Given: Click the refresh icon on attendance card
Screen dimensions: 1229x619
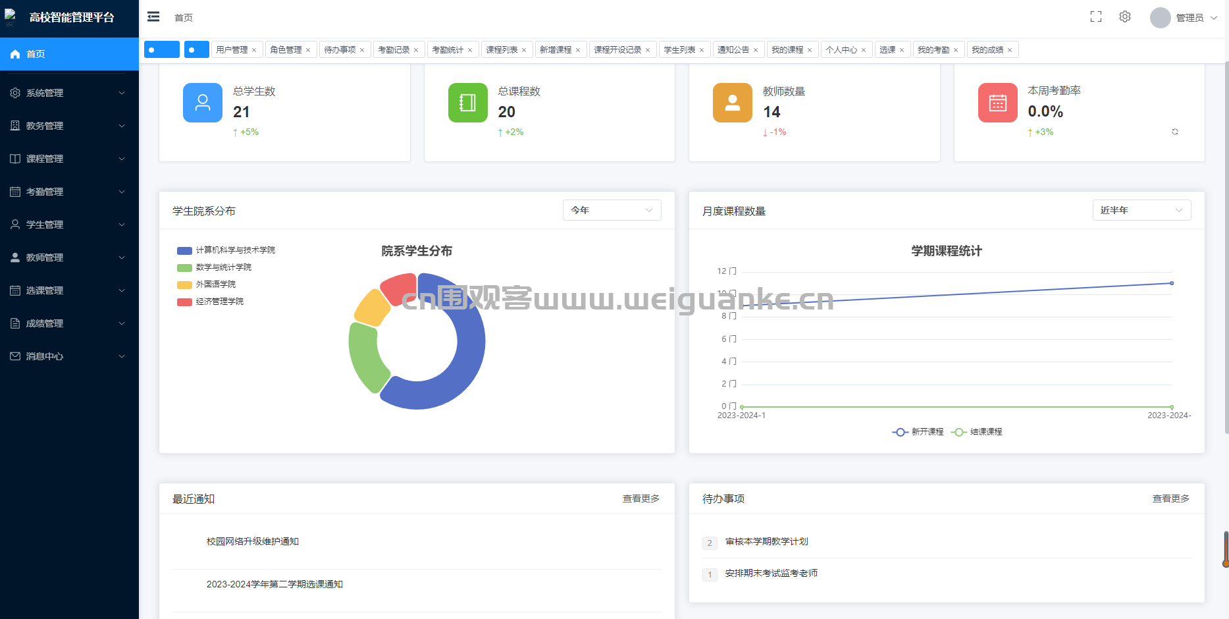Looking at the screenshot, I should [1174, 132].
